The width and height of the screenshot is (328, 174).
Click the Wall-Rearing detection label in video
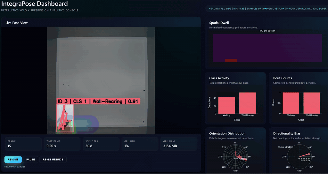pos(98,101)
